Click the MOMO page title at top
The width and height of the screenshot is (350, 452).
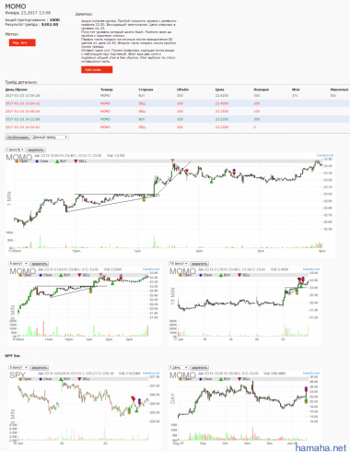(16, 6)
